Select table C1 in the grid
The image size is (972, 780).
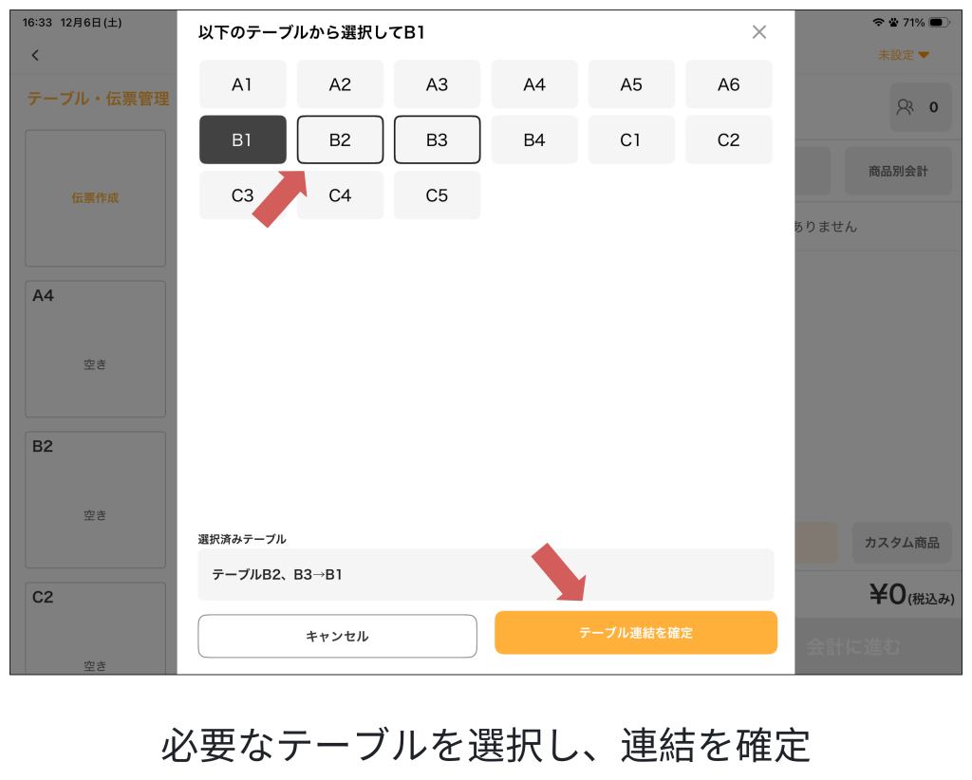(x=631, y=140)
